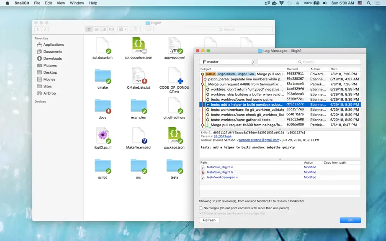Open the master branch dropdown
The image size is (386, 241).
click(227, 62)
